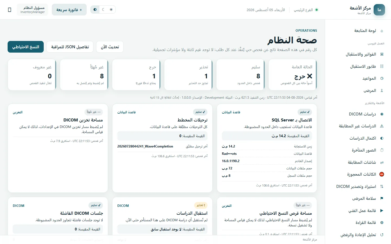Click the غير مُهيّأ badge on مساحة تخزين DICOM
391x244 pixels.
[x=94, y=112]
